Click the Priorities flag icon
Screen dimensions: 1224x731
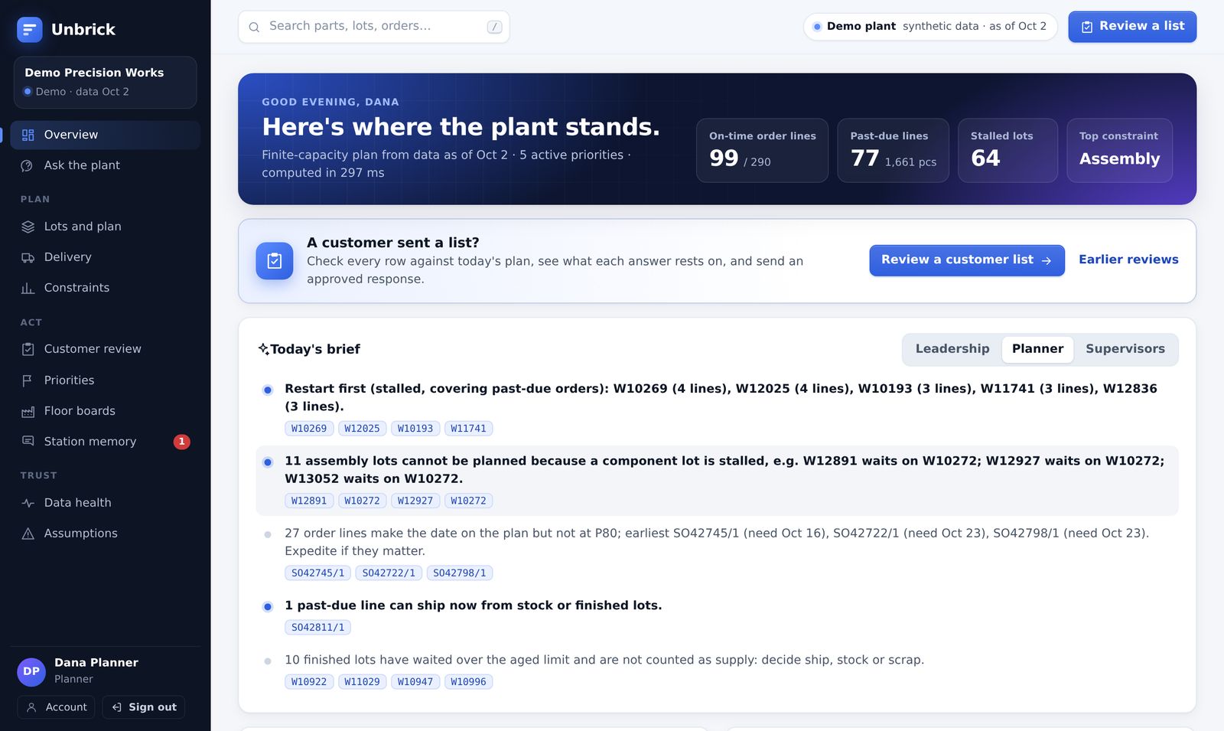28,380
